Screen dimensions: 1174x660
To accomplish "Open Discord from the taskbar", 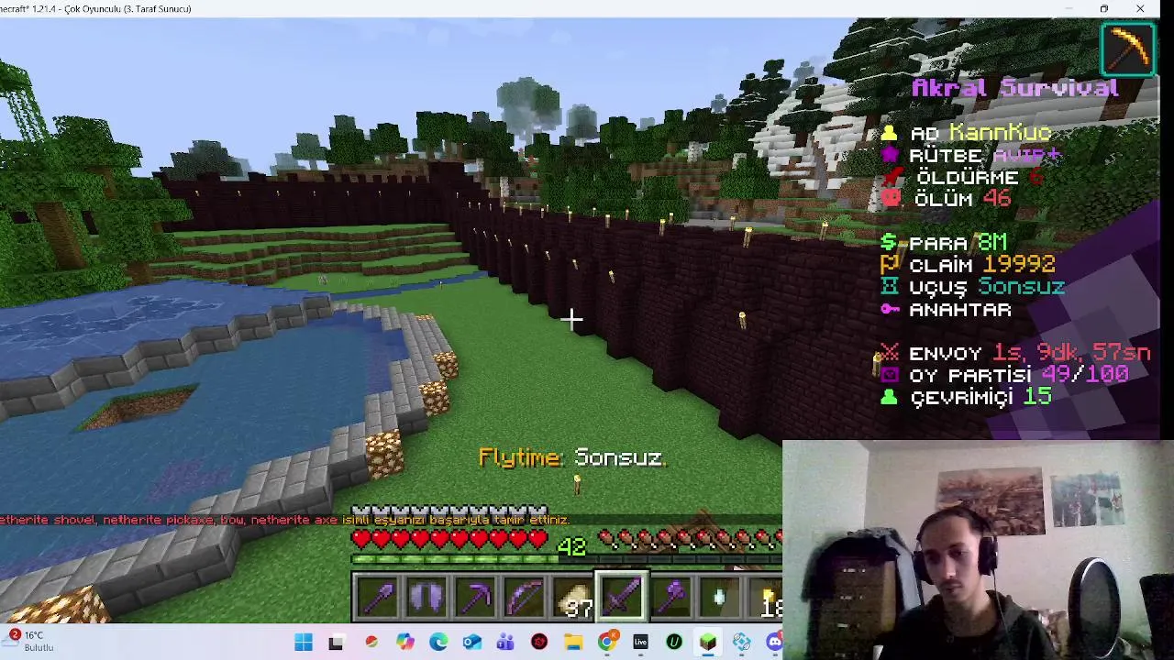I will [x=775, y=643].
